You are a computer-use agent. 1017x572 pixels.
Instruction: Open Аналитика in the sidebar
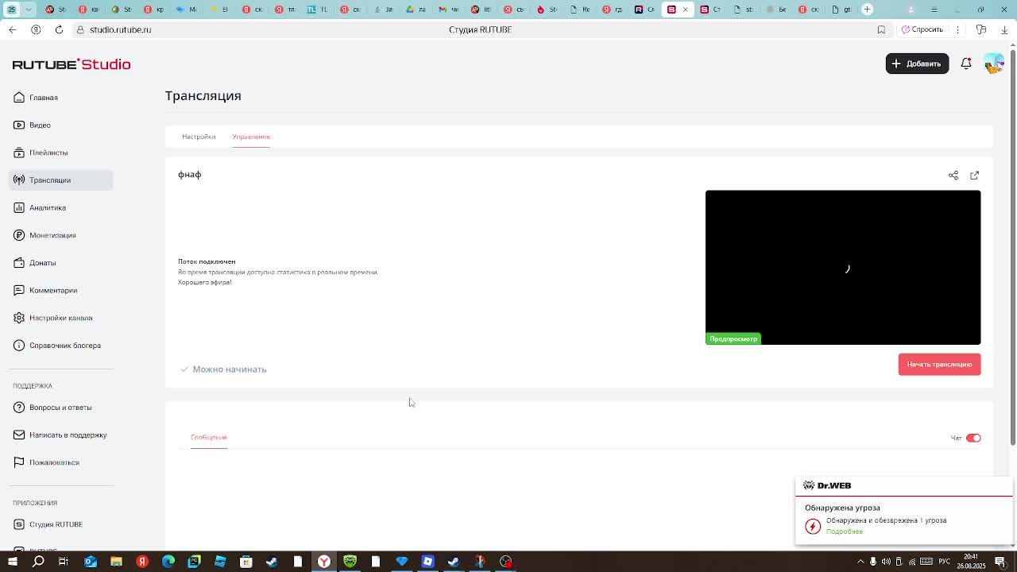(60, 207)
